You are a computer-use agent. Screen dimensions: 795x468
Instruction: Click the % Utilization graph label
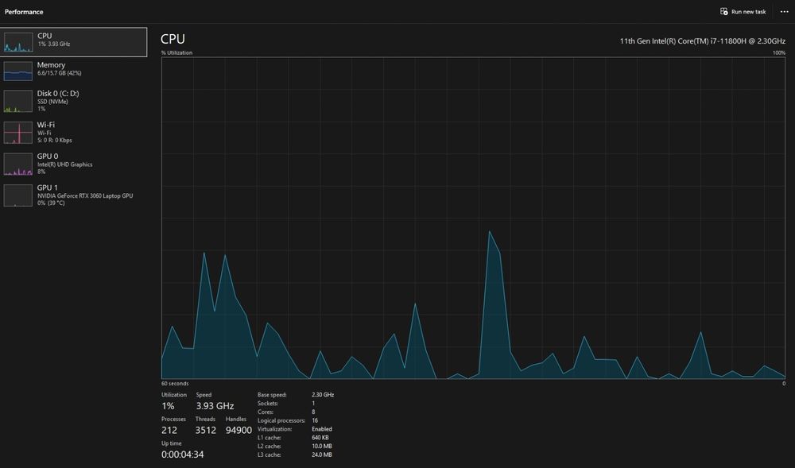(x=177, y=52)
